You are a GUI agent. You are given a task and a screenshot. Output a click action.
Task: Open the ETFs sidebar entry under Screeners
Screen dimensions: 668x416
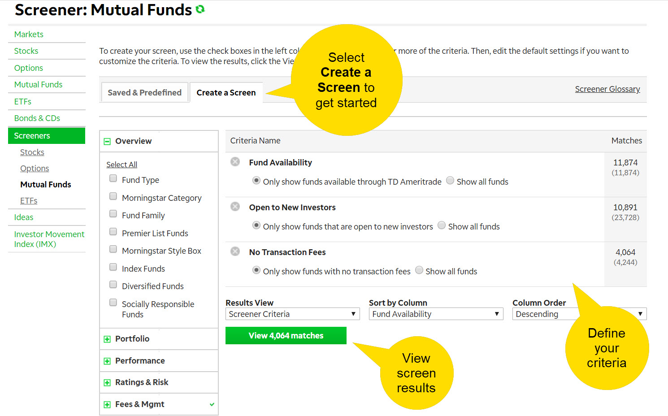(x=28, y=200)
